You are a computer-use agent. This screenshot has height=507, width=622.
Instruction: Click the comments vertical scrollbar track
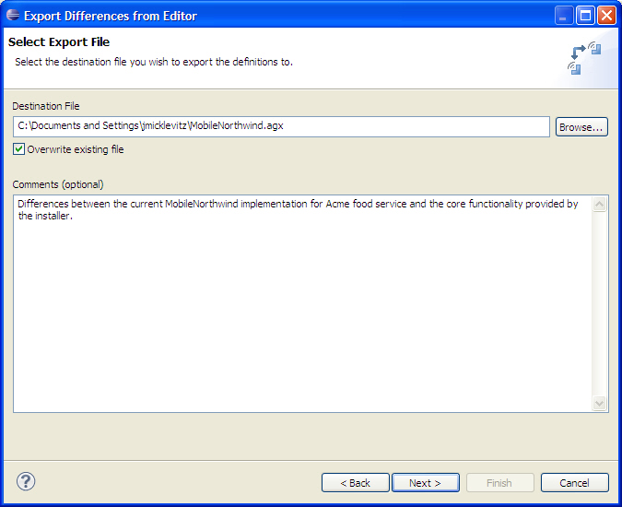[599, 304]
